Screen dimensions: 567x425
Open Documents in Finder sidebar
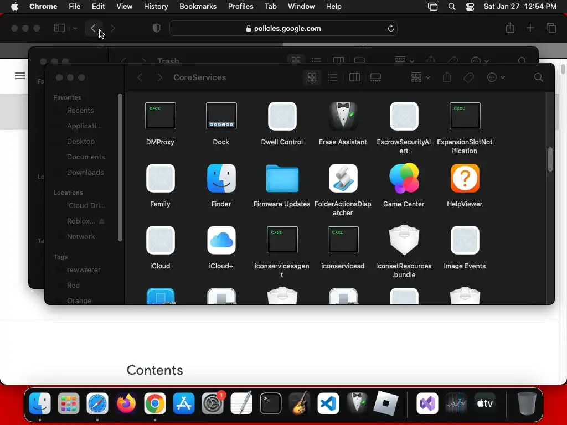pos(86,157)
